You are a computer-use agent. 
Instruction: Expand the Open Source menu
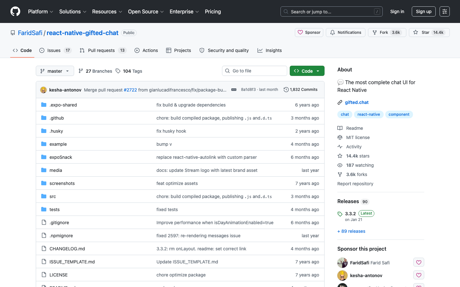pos(146,11)
